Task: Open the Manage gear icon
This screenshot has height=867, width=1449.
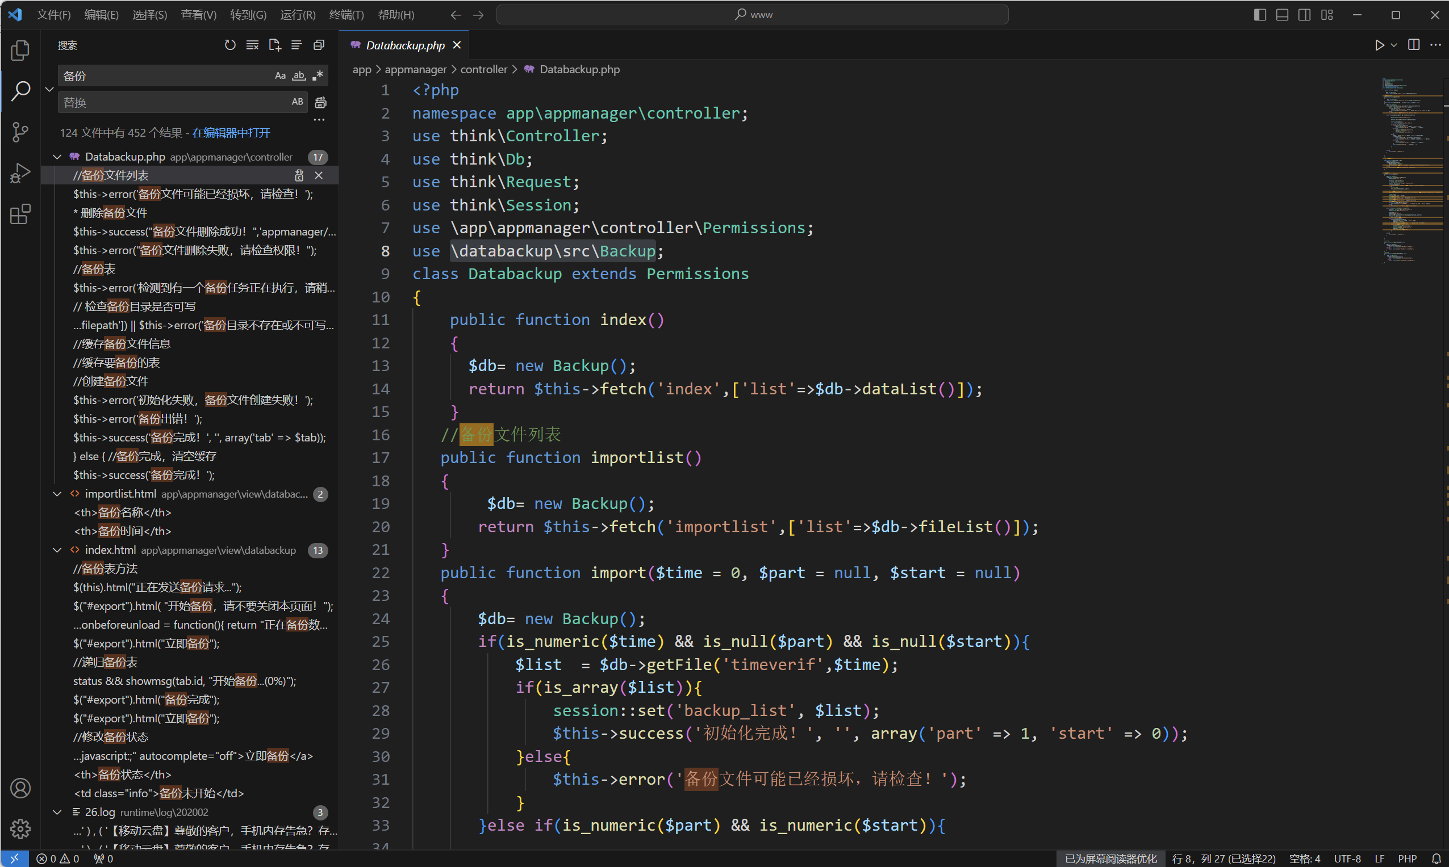Action: coord(20,828)
